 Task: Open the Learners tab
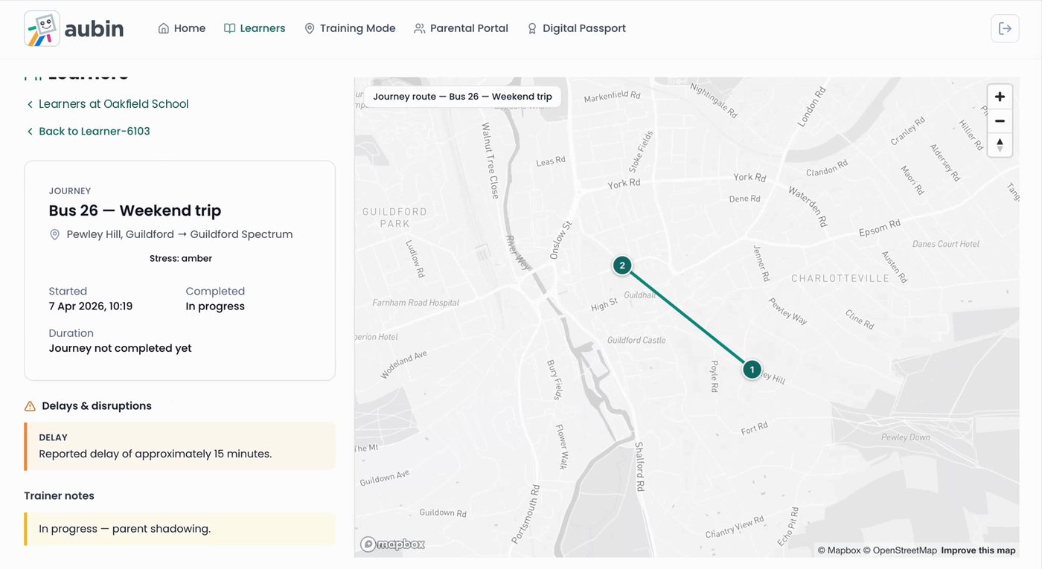point(255,28)
